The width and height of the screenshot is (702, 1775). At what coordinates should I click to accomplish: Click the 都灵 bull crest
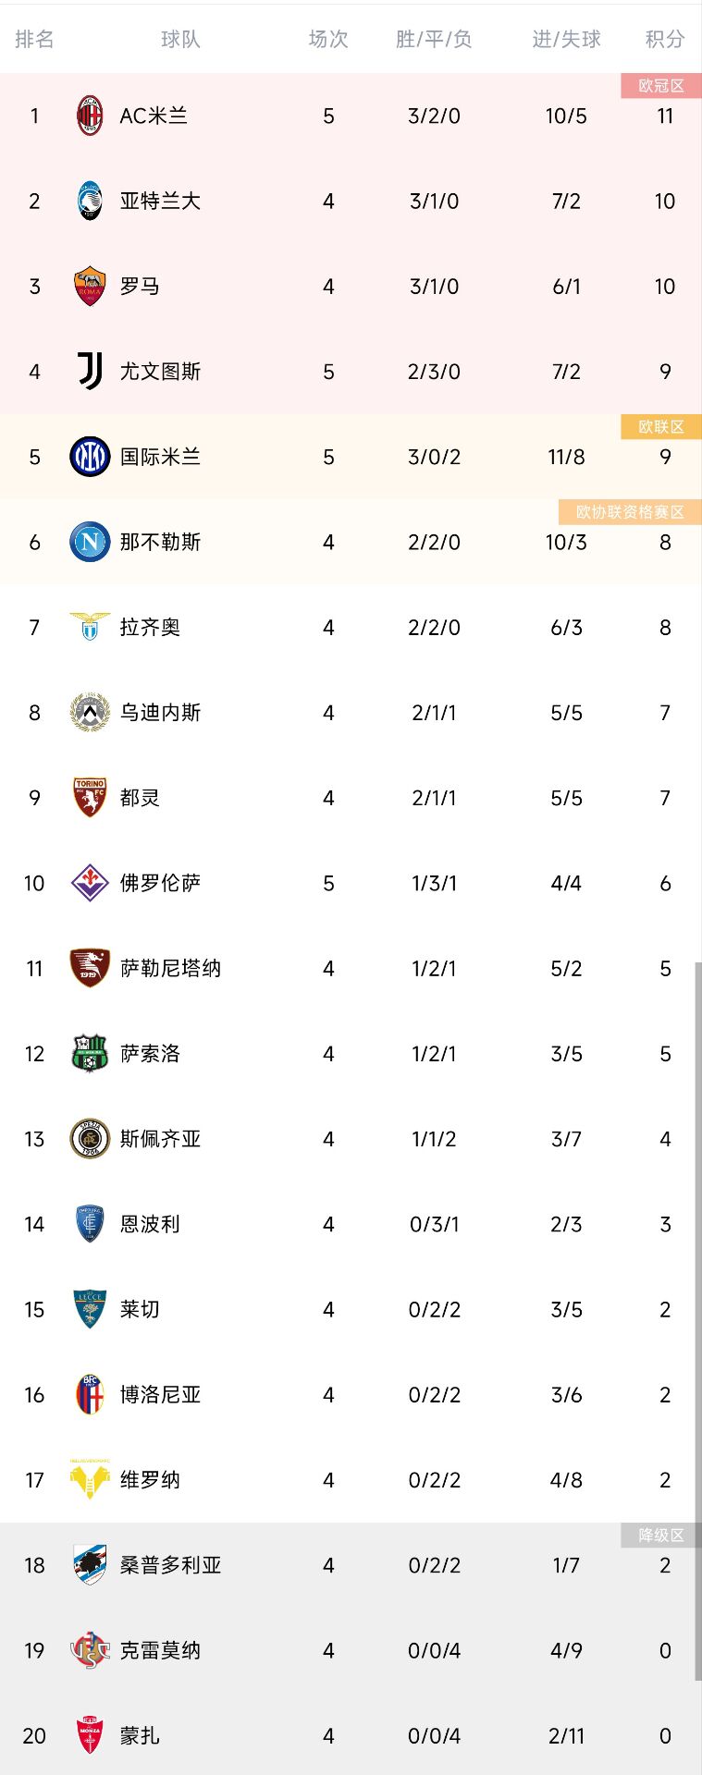pyautogui.click(x=90, y=797)
